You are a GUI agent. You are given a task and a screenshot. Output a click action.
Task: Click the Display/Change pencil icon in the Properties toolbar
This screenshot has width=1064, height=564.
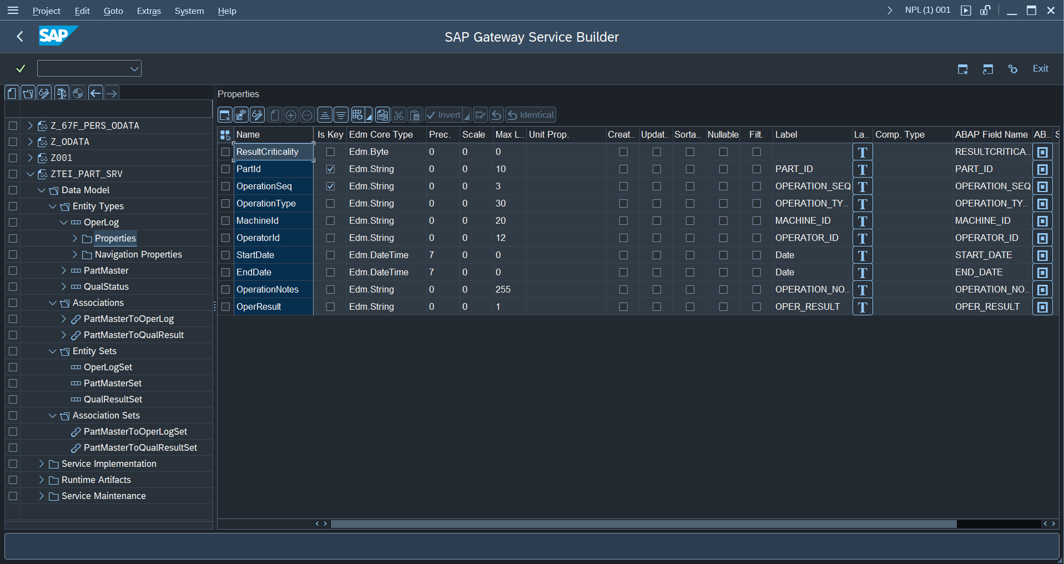pyautogui.click(x=257, y=115)
